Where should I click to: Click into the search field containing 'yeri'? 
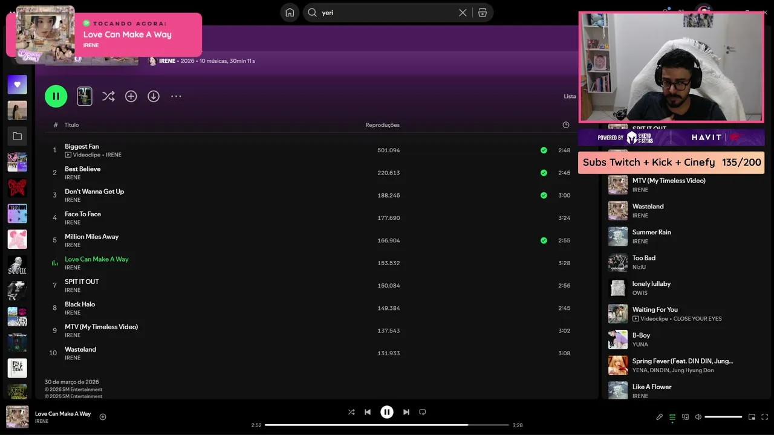387,13
